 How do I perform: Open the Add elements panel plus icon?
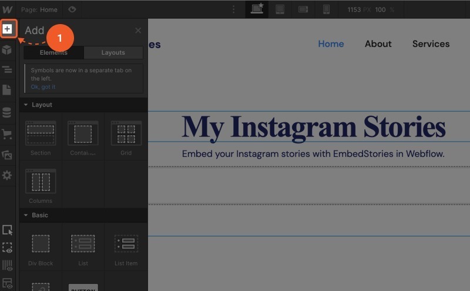click(8, 29)
